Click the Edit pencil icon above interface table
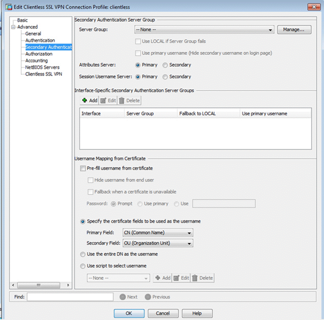The image size is (324, 320). pos(103,101)
